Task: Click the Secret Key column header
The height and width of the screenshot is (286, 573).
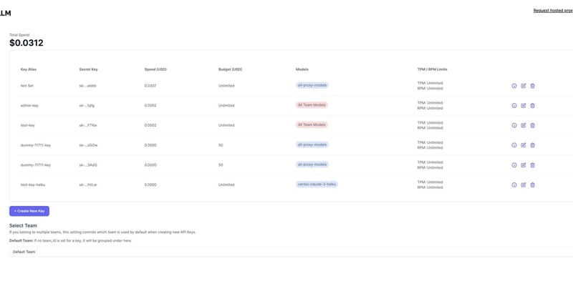Action: (x=88, y=69)
